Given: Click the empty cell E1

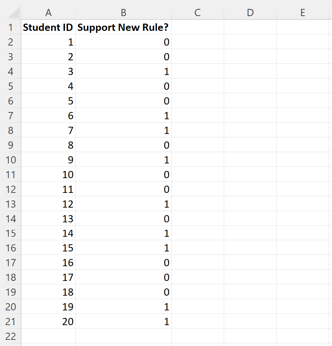Looking at the screenshot, I should pyautogui.click(x=303, y=27).
